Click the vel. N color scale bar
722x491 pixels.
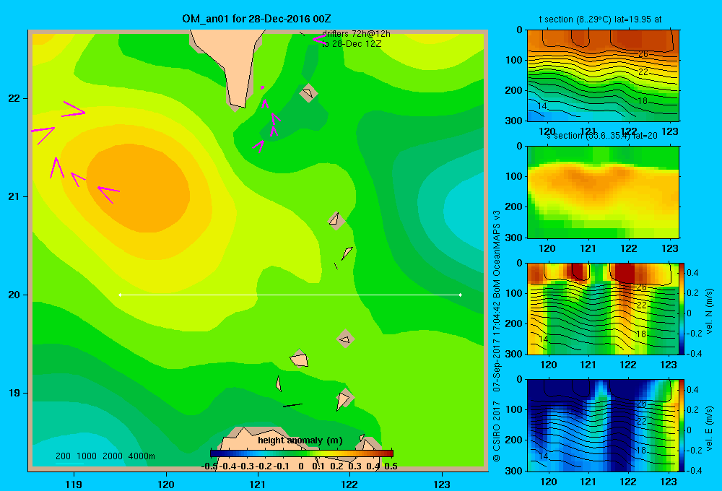(x=682, y=308)
